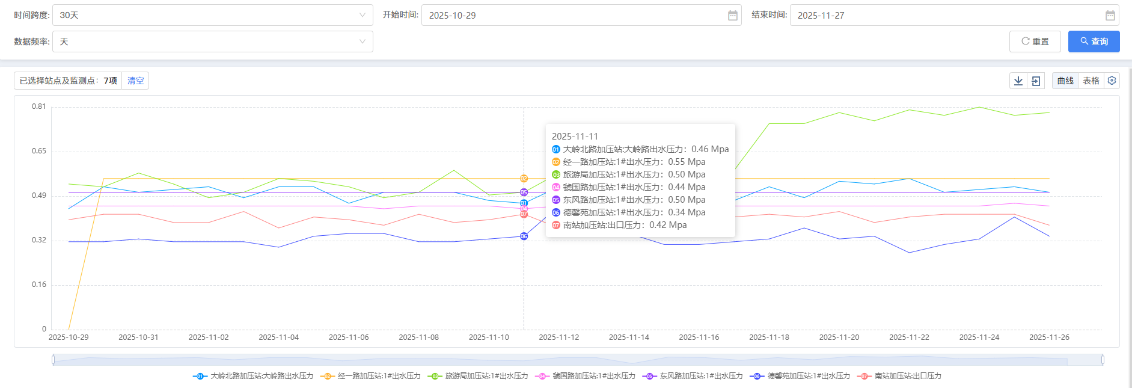Click the download chart icon
Image resolution: width=1132 pixels, height=388 pixels.
coord(1018,81)
